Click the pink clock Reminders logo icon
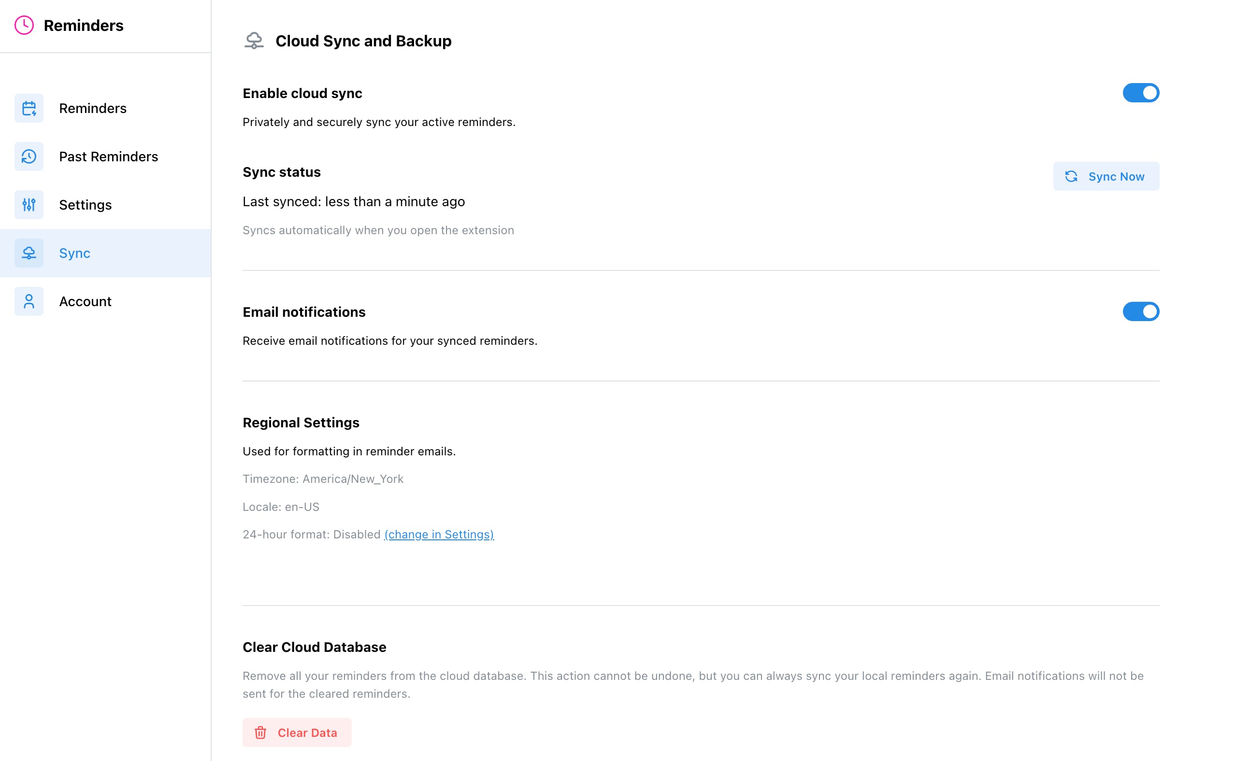The image size is (1236, 761). point(24,25)
